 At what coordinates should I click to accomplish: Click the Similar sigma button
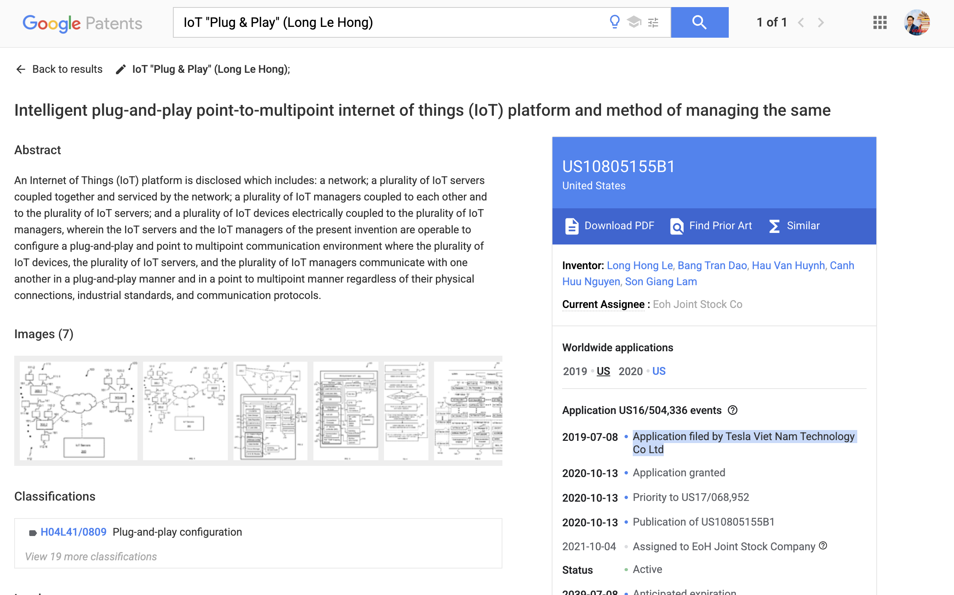click(x=794, y=226)
